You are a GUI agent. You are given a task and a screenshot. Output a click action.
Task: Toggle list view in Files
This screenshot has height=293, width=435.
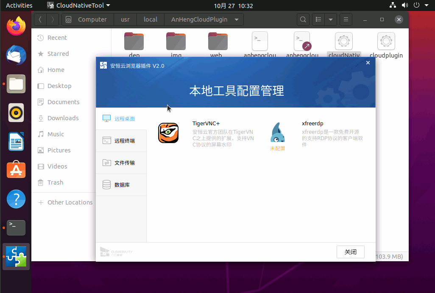point(318,19)
